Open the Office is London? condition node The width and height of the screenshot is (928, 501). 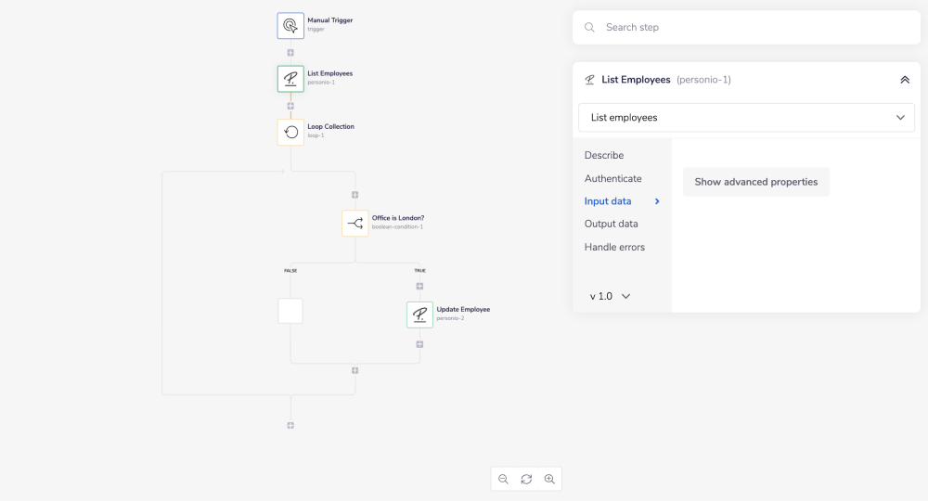[354, 223]
